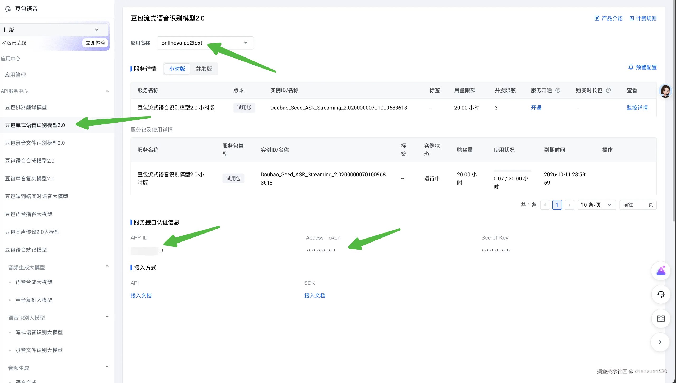
Task: Open the documentation book icon
Action: point(661,318)
